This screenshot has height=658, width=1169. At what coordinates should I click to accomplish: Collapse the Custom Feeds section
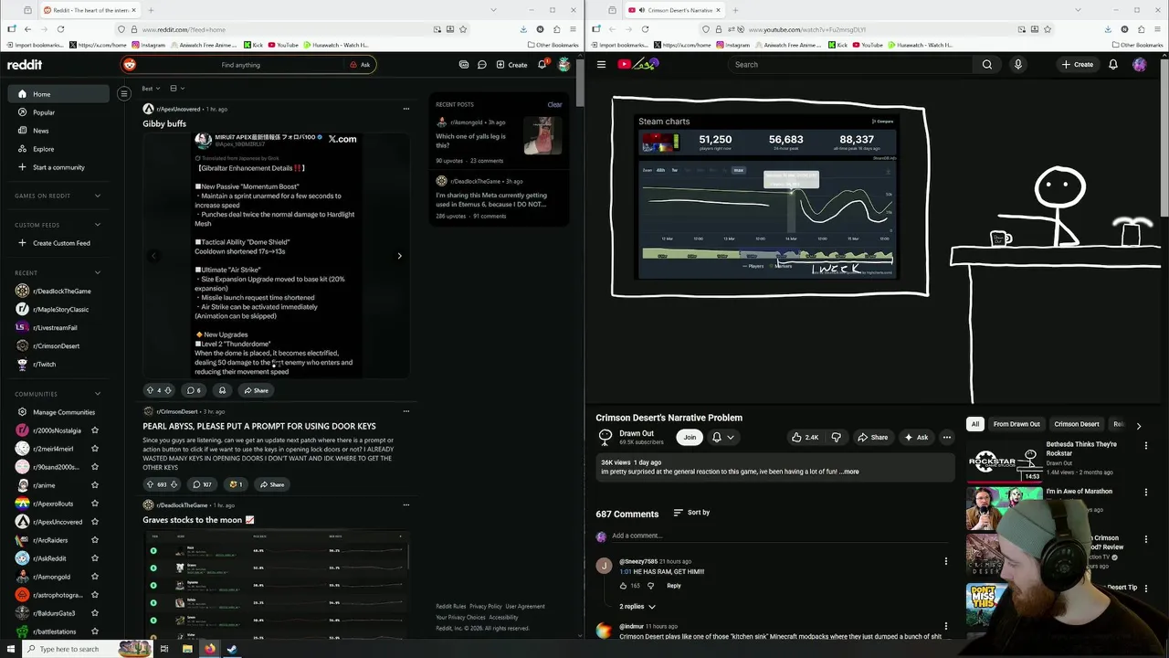tap(98, 225)
